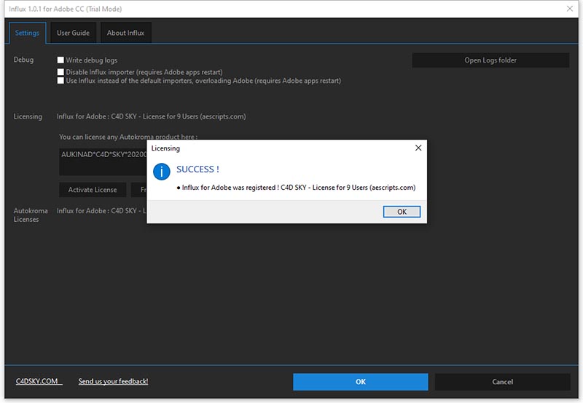
Task: Enable the Write debug logs checkbox
Action: [60, 60]
